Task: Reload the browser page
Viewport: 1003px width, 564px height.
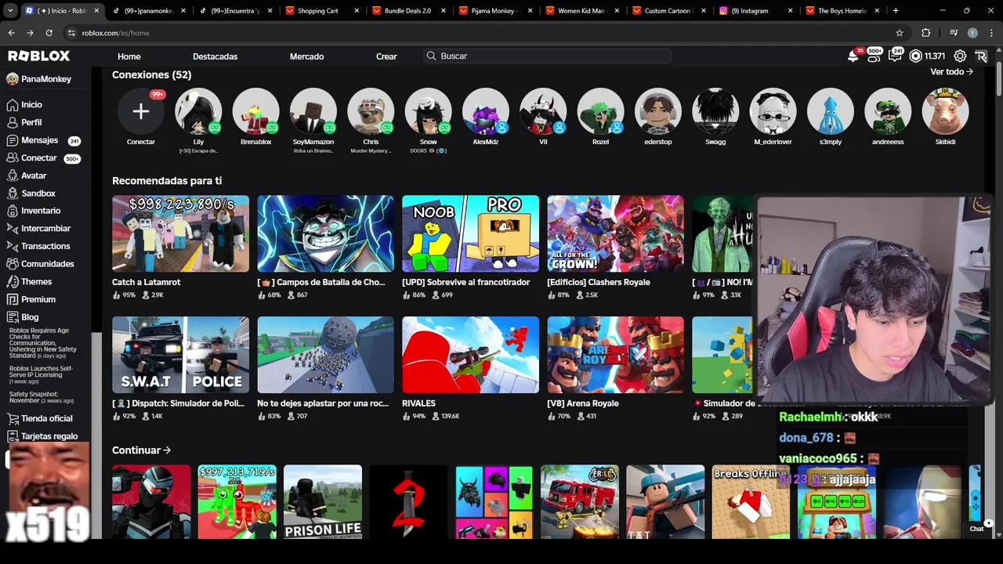Action: pyautogui.click(x=49, y=33)
